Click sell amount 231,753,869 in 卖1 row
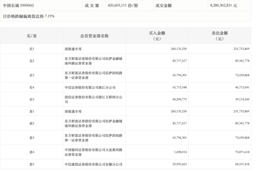Screen dimensions: 256x173 pos(241,111)
